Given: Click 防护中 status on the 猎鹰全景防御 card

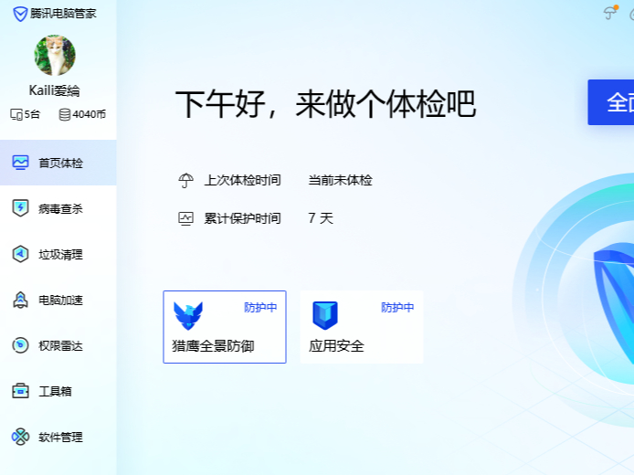Looking at the screenshot, I should coord(260,308).
